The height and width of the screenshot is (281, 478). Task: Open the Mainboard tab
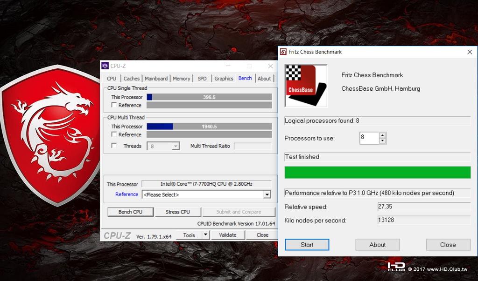(x=156, y=78)
